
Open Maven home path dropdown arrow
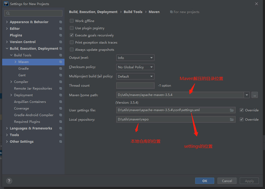click(x=247, y=95)
